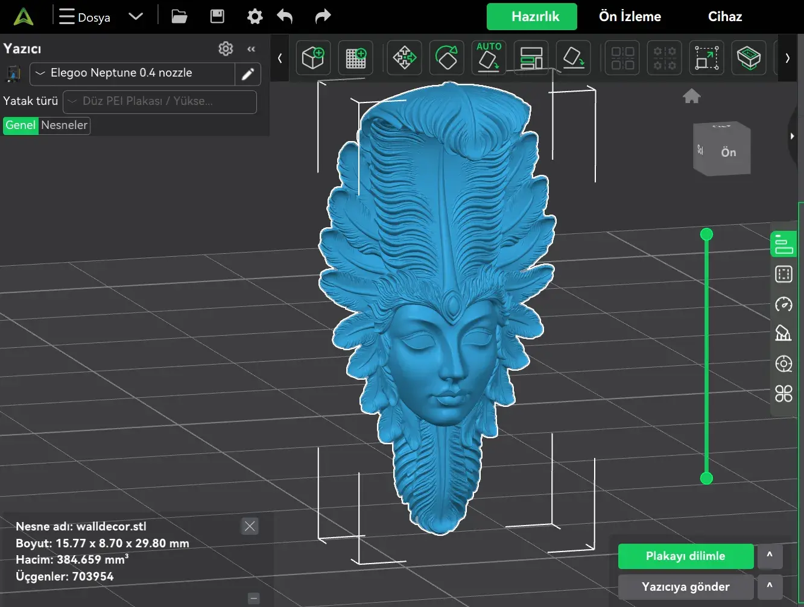Select the Scale tool icon

click(x=707, y=58)
